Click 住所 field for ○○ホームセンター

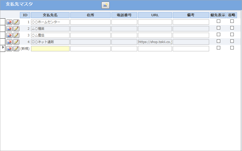90,22
